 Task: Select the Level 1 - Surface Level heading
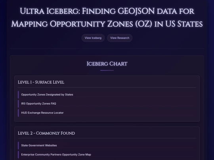point(41,82)
